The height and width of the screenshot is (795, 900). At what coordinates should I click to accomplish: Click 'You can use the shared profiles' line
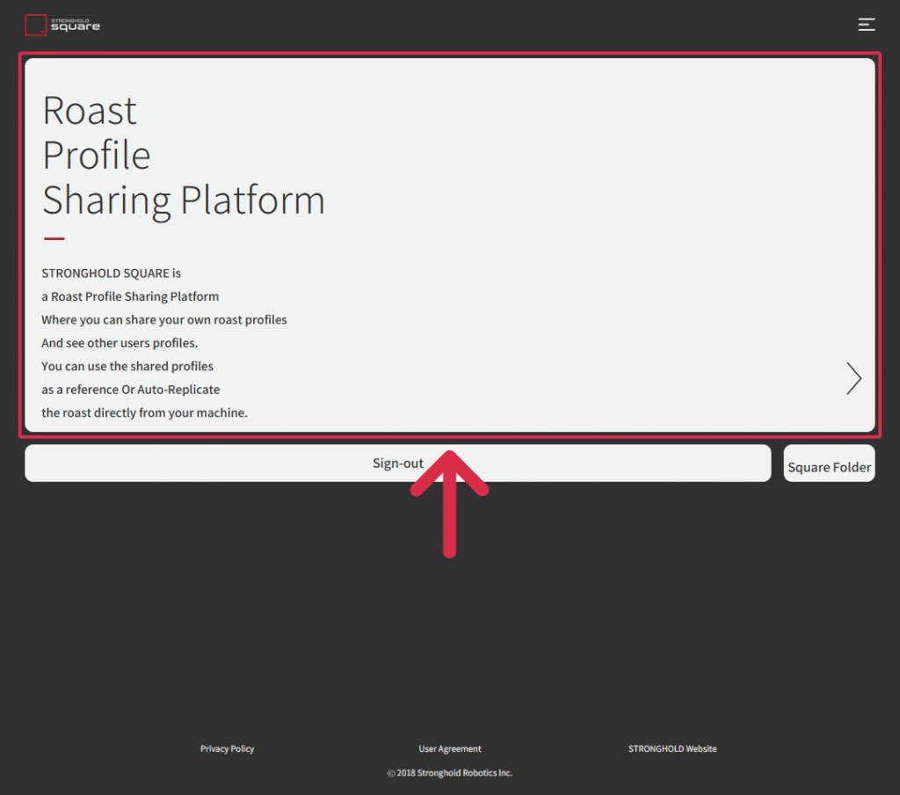coord(127,366)
